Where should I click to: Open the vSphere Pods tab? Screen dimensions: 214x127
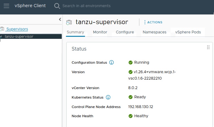[x=188, y=32]
